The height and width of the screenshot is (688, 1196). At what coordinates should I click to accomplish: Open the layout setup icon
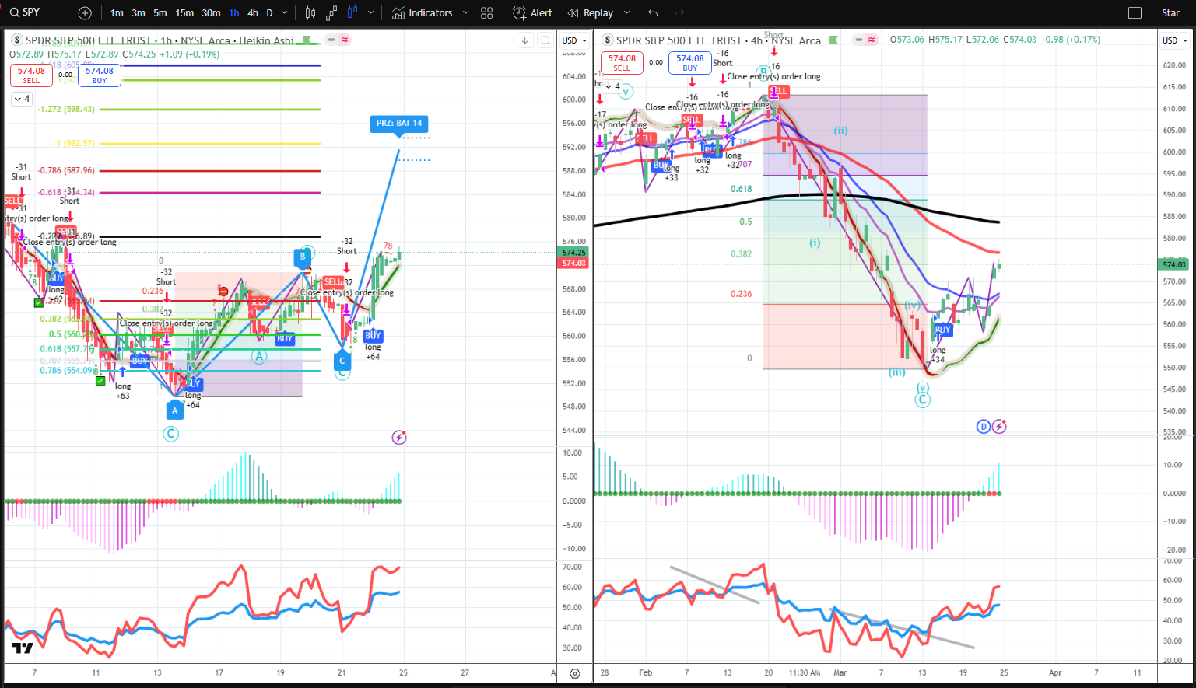tap(1135, 13)
